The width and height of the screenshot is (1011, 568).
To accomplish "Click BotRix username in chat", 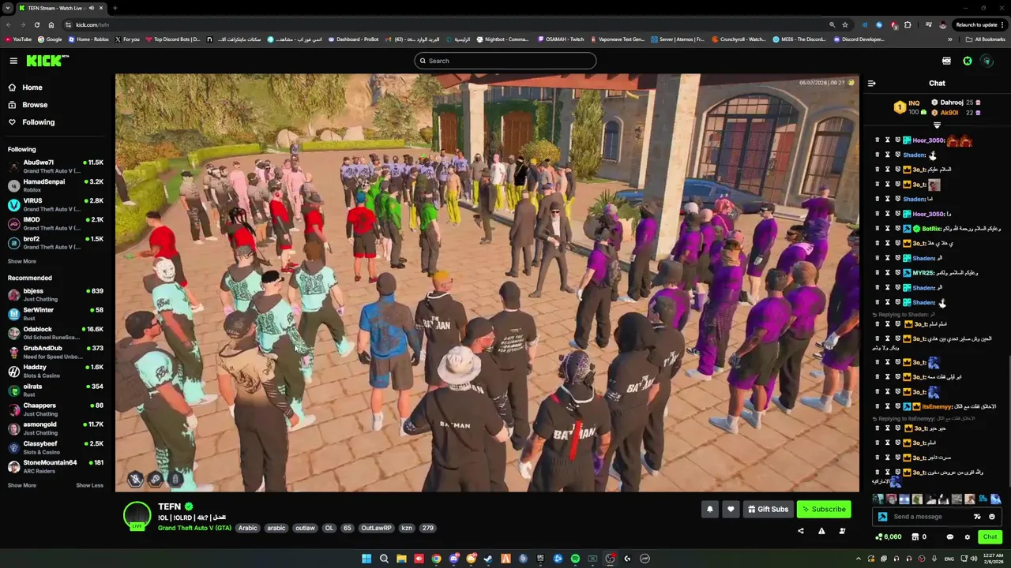I will (x=931, y=229).
